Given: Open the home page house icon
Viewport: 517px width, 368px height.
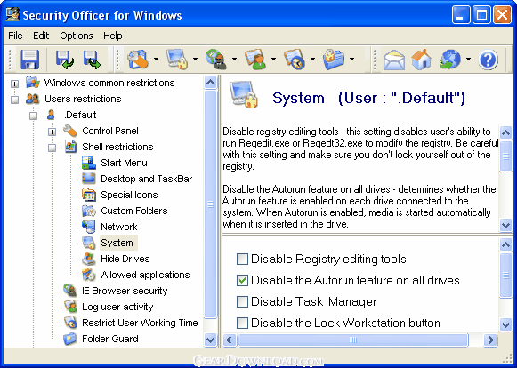Looking at the screenshot, I should pyautogui.click(x=422, y=60).
